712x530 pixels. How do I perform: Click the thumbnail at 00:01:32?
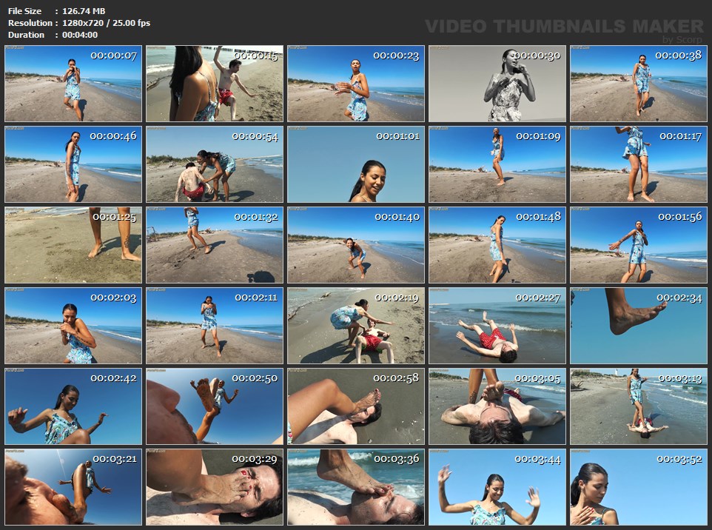point(215,245)
